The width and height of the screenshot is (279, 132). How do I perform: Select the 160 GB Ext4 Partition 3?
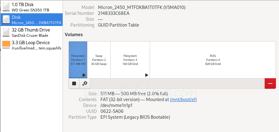(130, 60)
